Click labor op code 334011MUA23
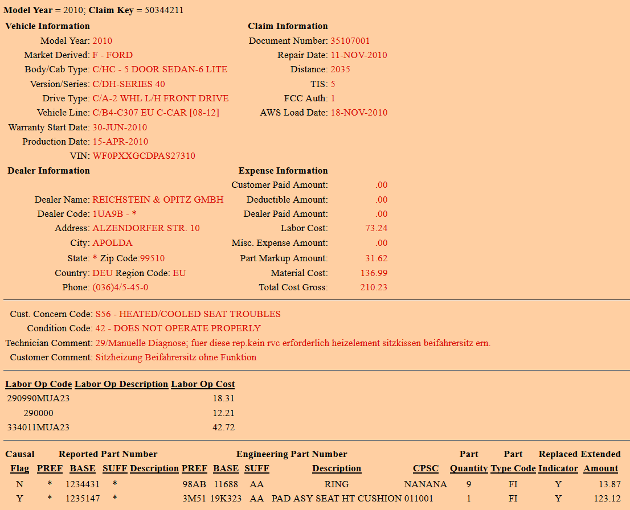 pyautogui.click(x=38, y=427)
